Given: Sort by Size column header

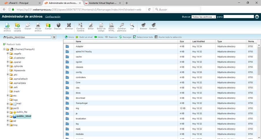Looking at the screenshot, I should click(184, 42).
